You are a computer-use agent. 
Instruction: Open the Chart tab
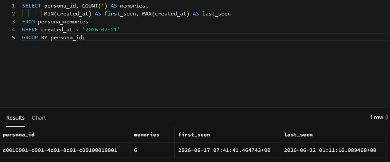point(39,118)
